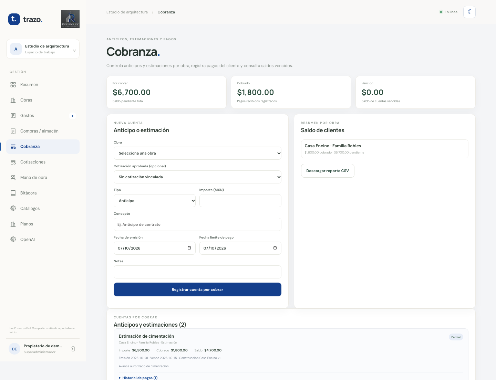Viewport: 496px width, 380px height.
Task: Click the plus icon next to Gastos
Action: (x=72, y=116)
